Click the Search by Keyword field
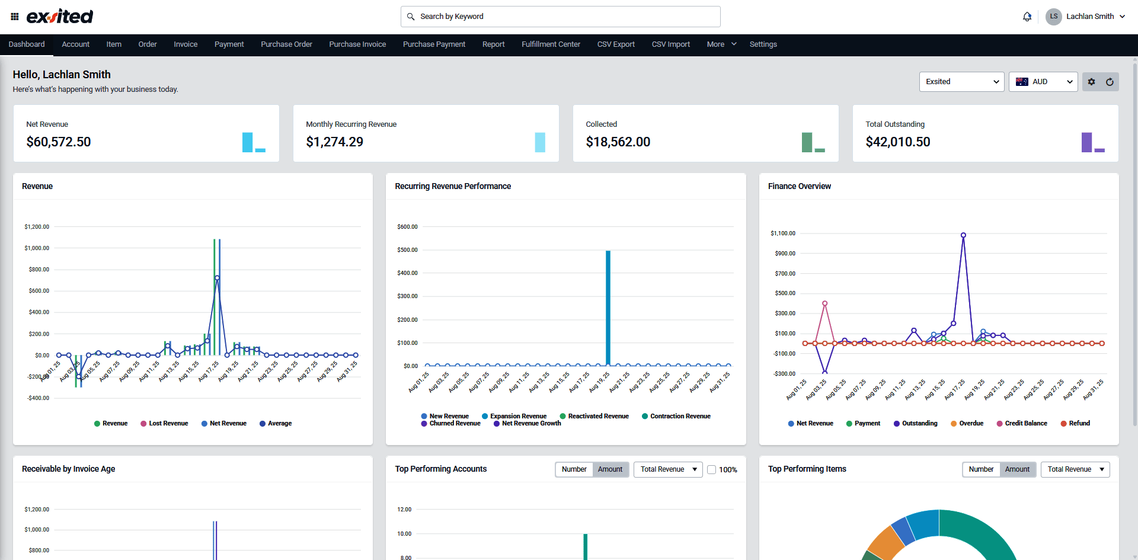The height and width of the screenshot is (560, 1138). point(560,17)
